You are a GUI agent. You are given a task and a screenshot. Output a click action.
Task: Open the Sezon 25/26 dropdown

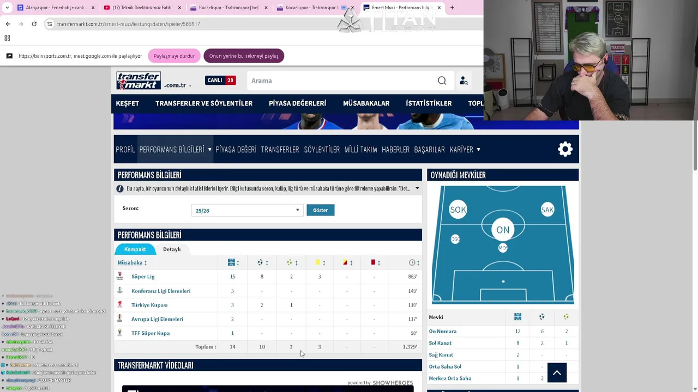tap(247, 210)
